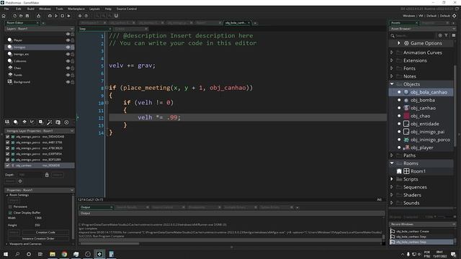This screenshot has height=259, width=461.
Task: Switch to the Step event tab
Action: [x=94, y=29]
